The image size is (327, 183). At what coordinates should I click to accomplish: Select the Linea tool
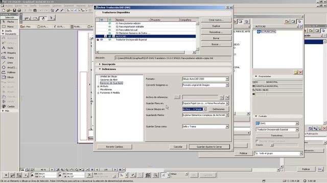click(10, 63)
